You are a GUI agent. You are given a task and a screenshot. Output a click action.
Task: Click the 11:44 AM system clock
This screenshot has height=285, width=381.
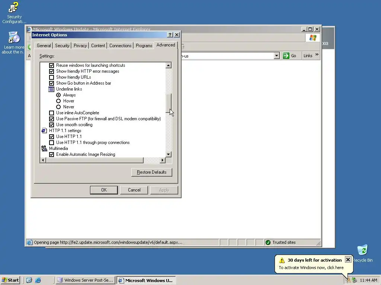pos(368,281)
